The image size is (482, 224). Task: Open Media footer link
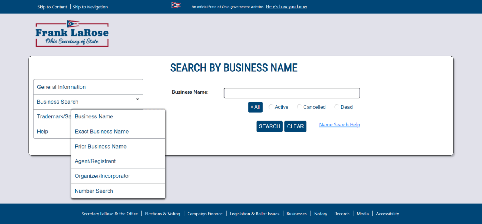(363, 214)
